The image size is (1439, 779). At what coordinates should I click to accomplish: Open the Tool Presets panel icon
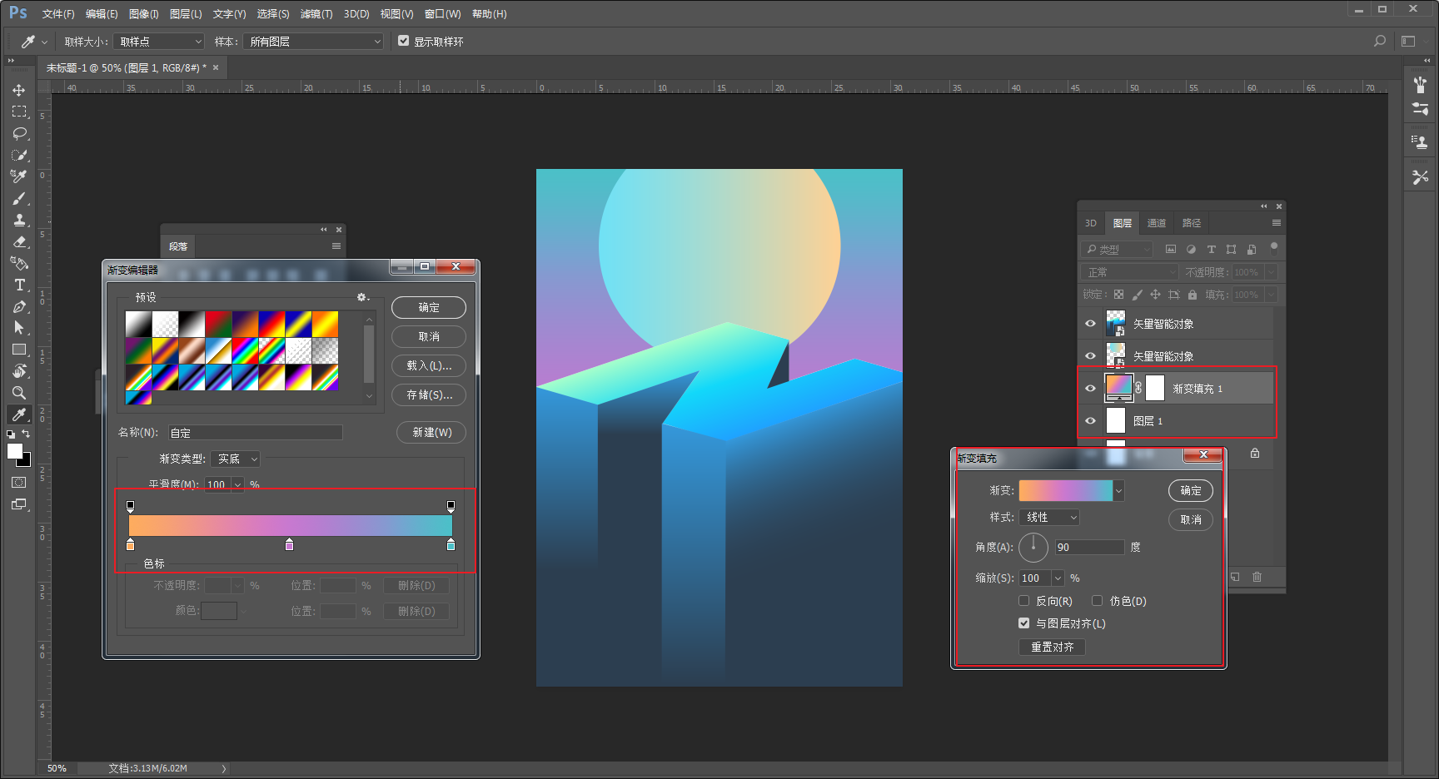tap(1421, 176)
